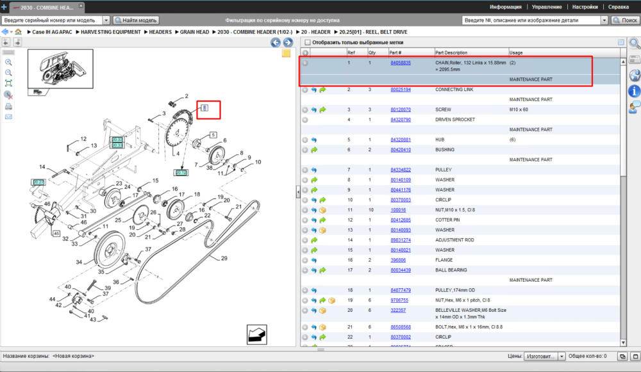
Task: Open the yellow sticky note icon
Action: click(286, 53)
